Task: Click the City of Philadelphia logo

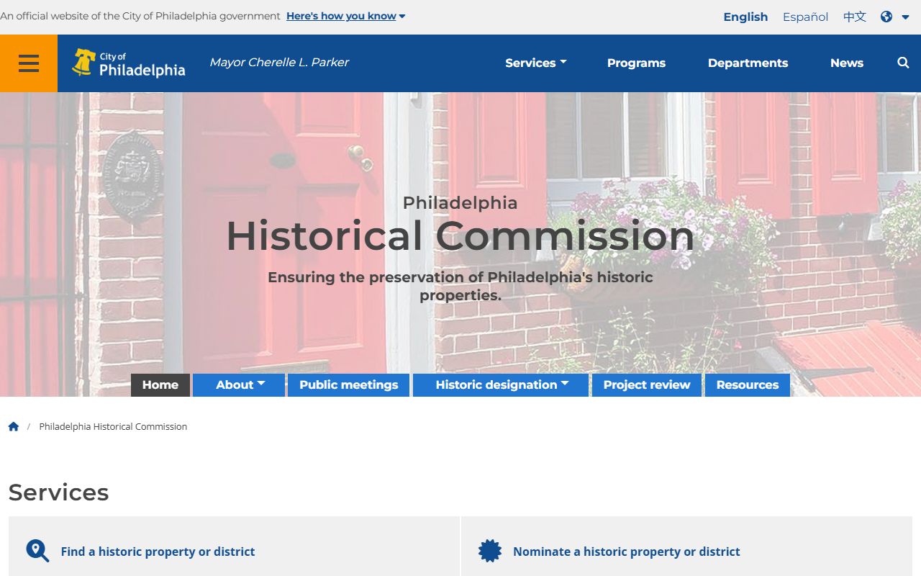Action: click(129, 63)
